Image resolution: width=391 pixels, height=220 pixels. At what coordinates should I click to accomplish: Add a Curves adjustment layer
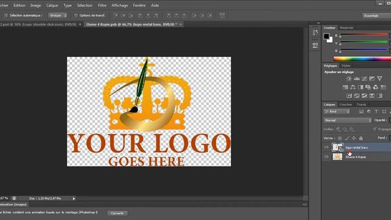pos(364,79)
